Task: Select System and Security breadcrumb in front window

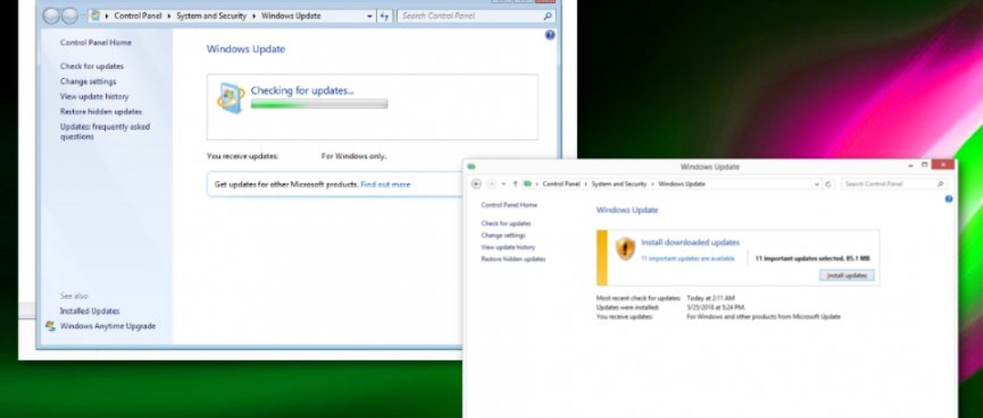Action: (619, 184)
